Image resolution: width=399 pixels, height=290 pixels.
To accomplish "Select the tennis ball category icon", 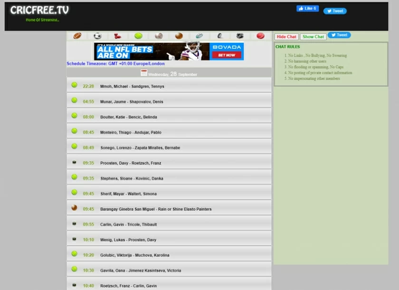I will (138, 35).
